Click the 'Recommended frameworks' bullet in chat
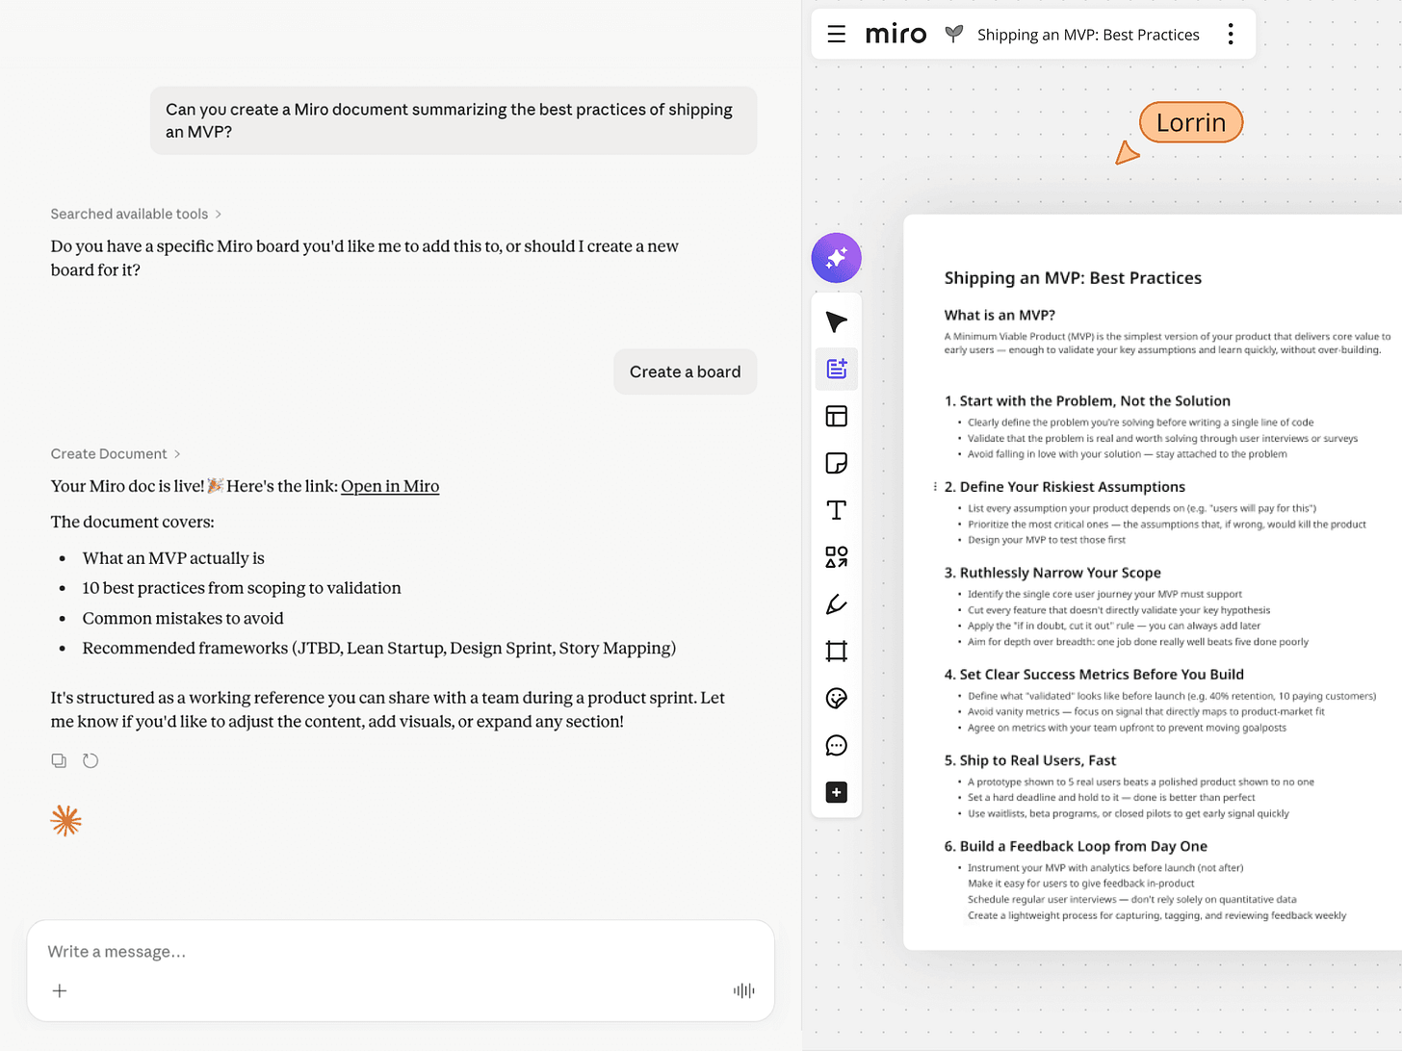1402x1051 pixels. (379, 648)
